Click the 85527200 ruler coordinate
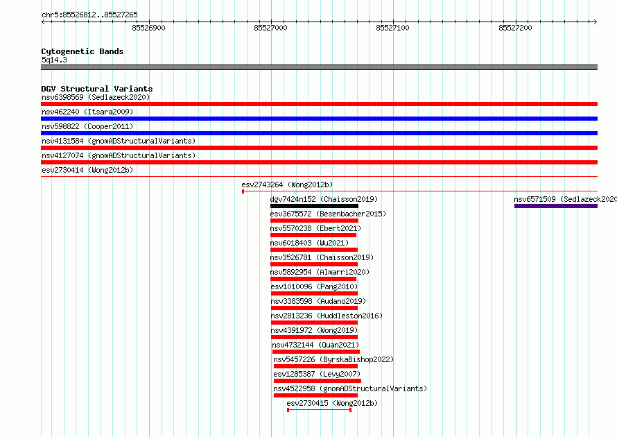This screenshot has width=617, height=437. [x=515, y=28]
